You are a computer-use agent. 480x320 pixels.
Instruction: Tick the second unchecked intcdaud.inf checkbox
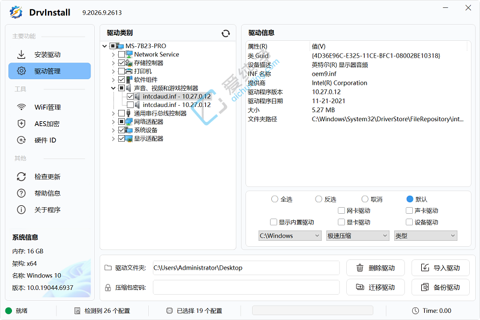pos(130,105)
